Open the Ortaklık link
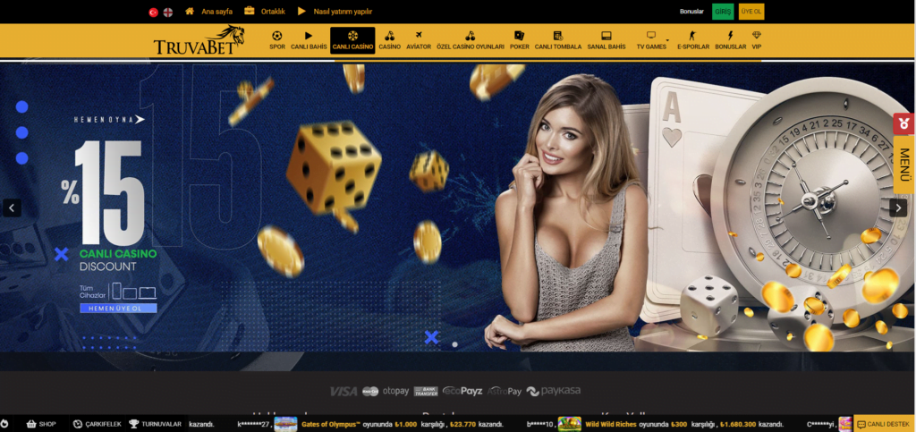 coord(274,12)
